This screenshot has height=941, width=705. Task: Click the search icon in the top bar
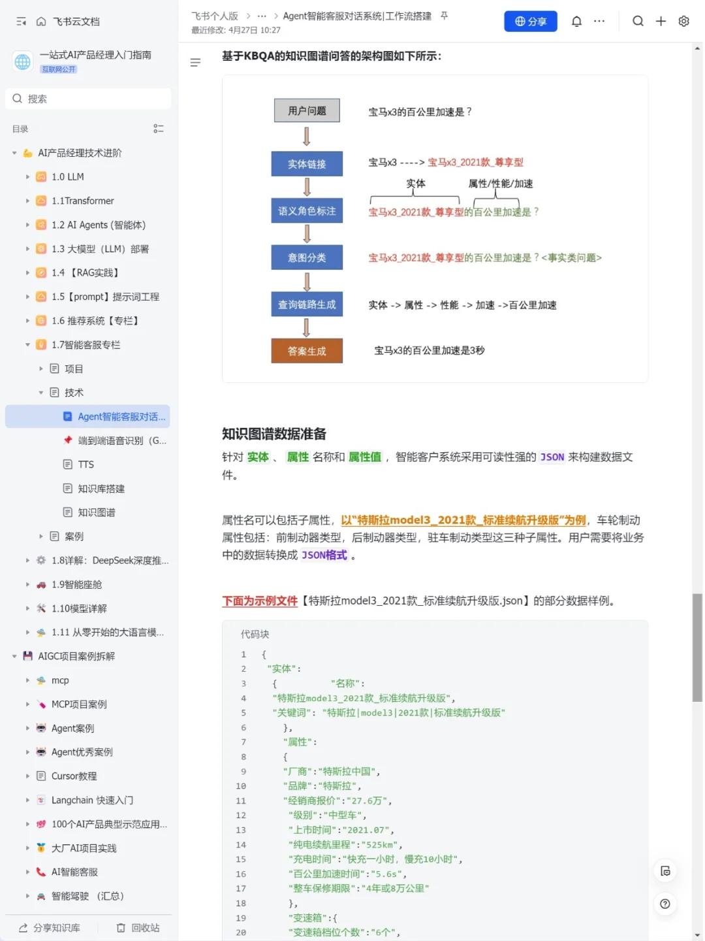638,21
